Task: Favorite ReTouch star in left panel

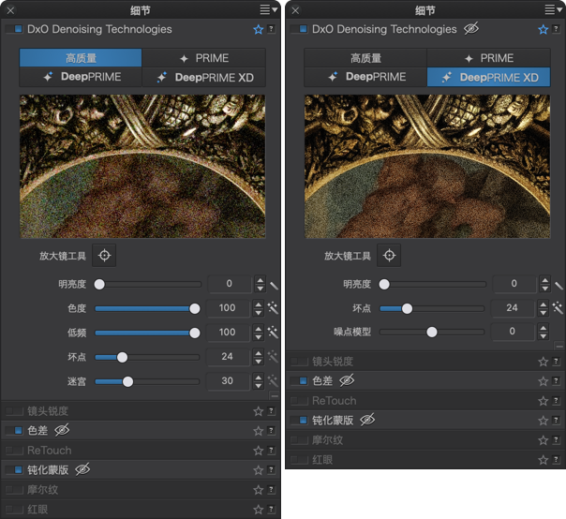Action: [x=258, y=451]
